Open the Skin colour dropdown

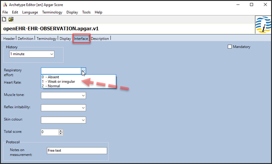point(64,120)
